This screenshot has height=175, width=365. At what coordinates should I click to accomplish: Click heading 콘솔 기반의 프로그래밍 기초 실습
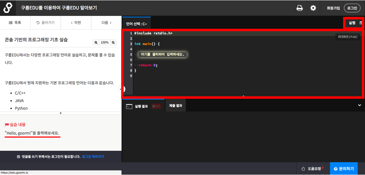[x=36, y=40]
